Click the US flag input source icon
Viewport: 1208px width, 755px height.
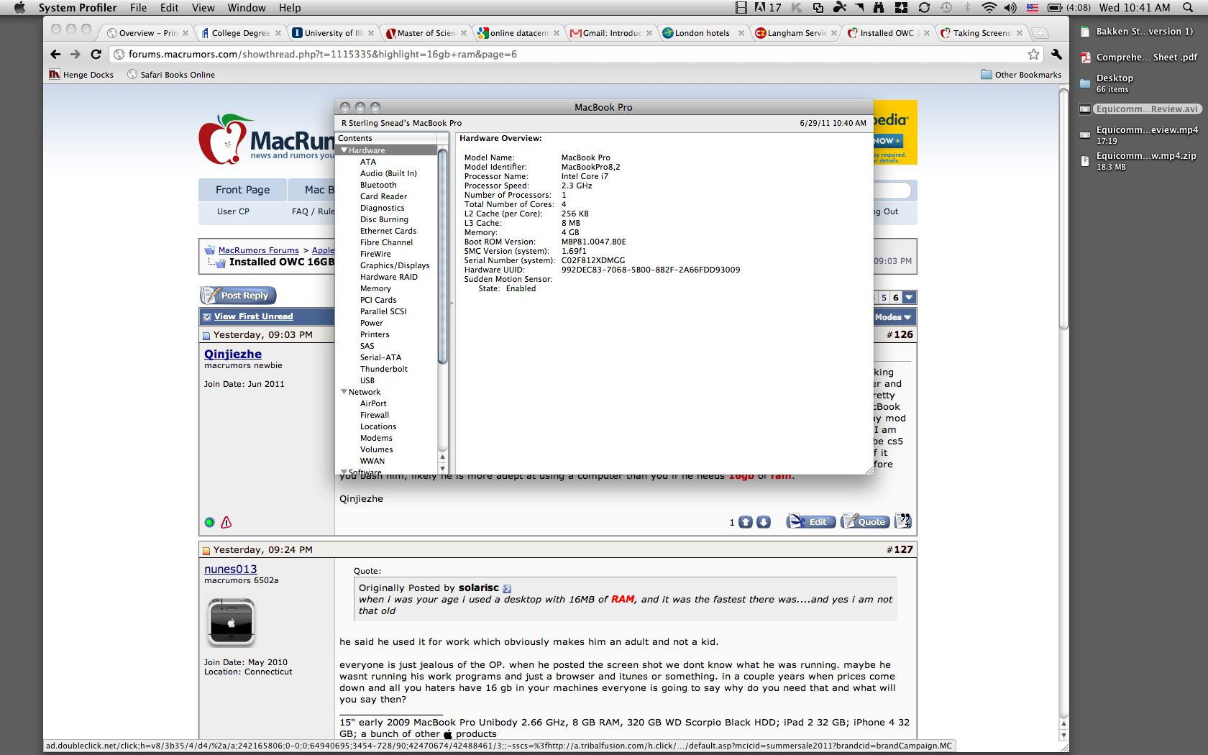click(x=1033, y=8)
